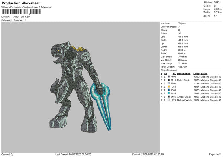Click thread code 1362
223x157 pixels.
click(197, 77)
